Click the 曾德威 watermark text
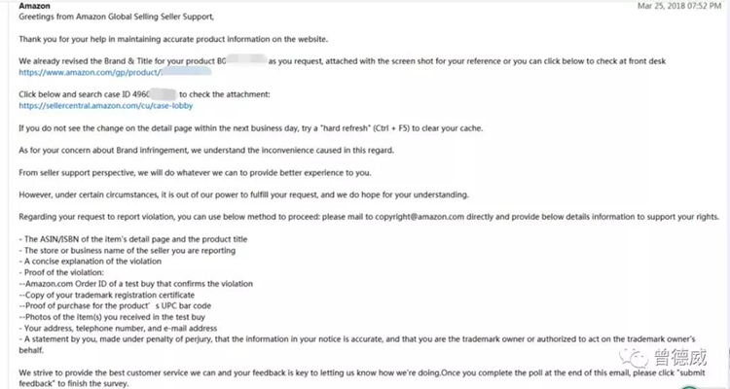 click(679, 357)
